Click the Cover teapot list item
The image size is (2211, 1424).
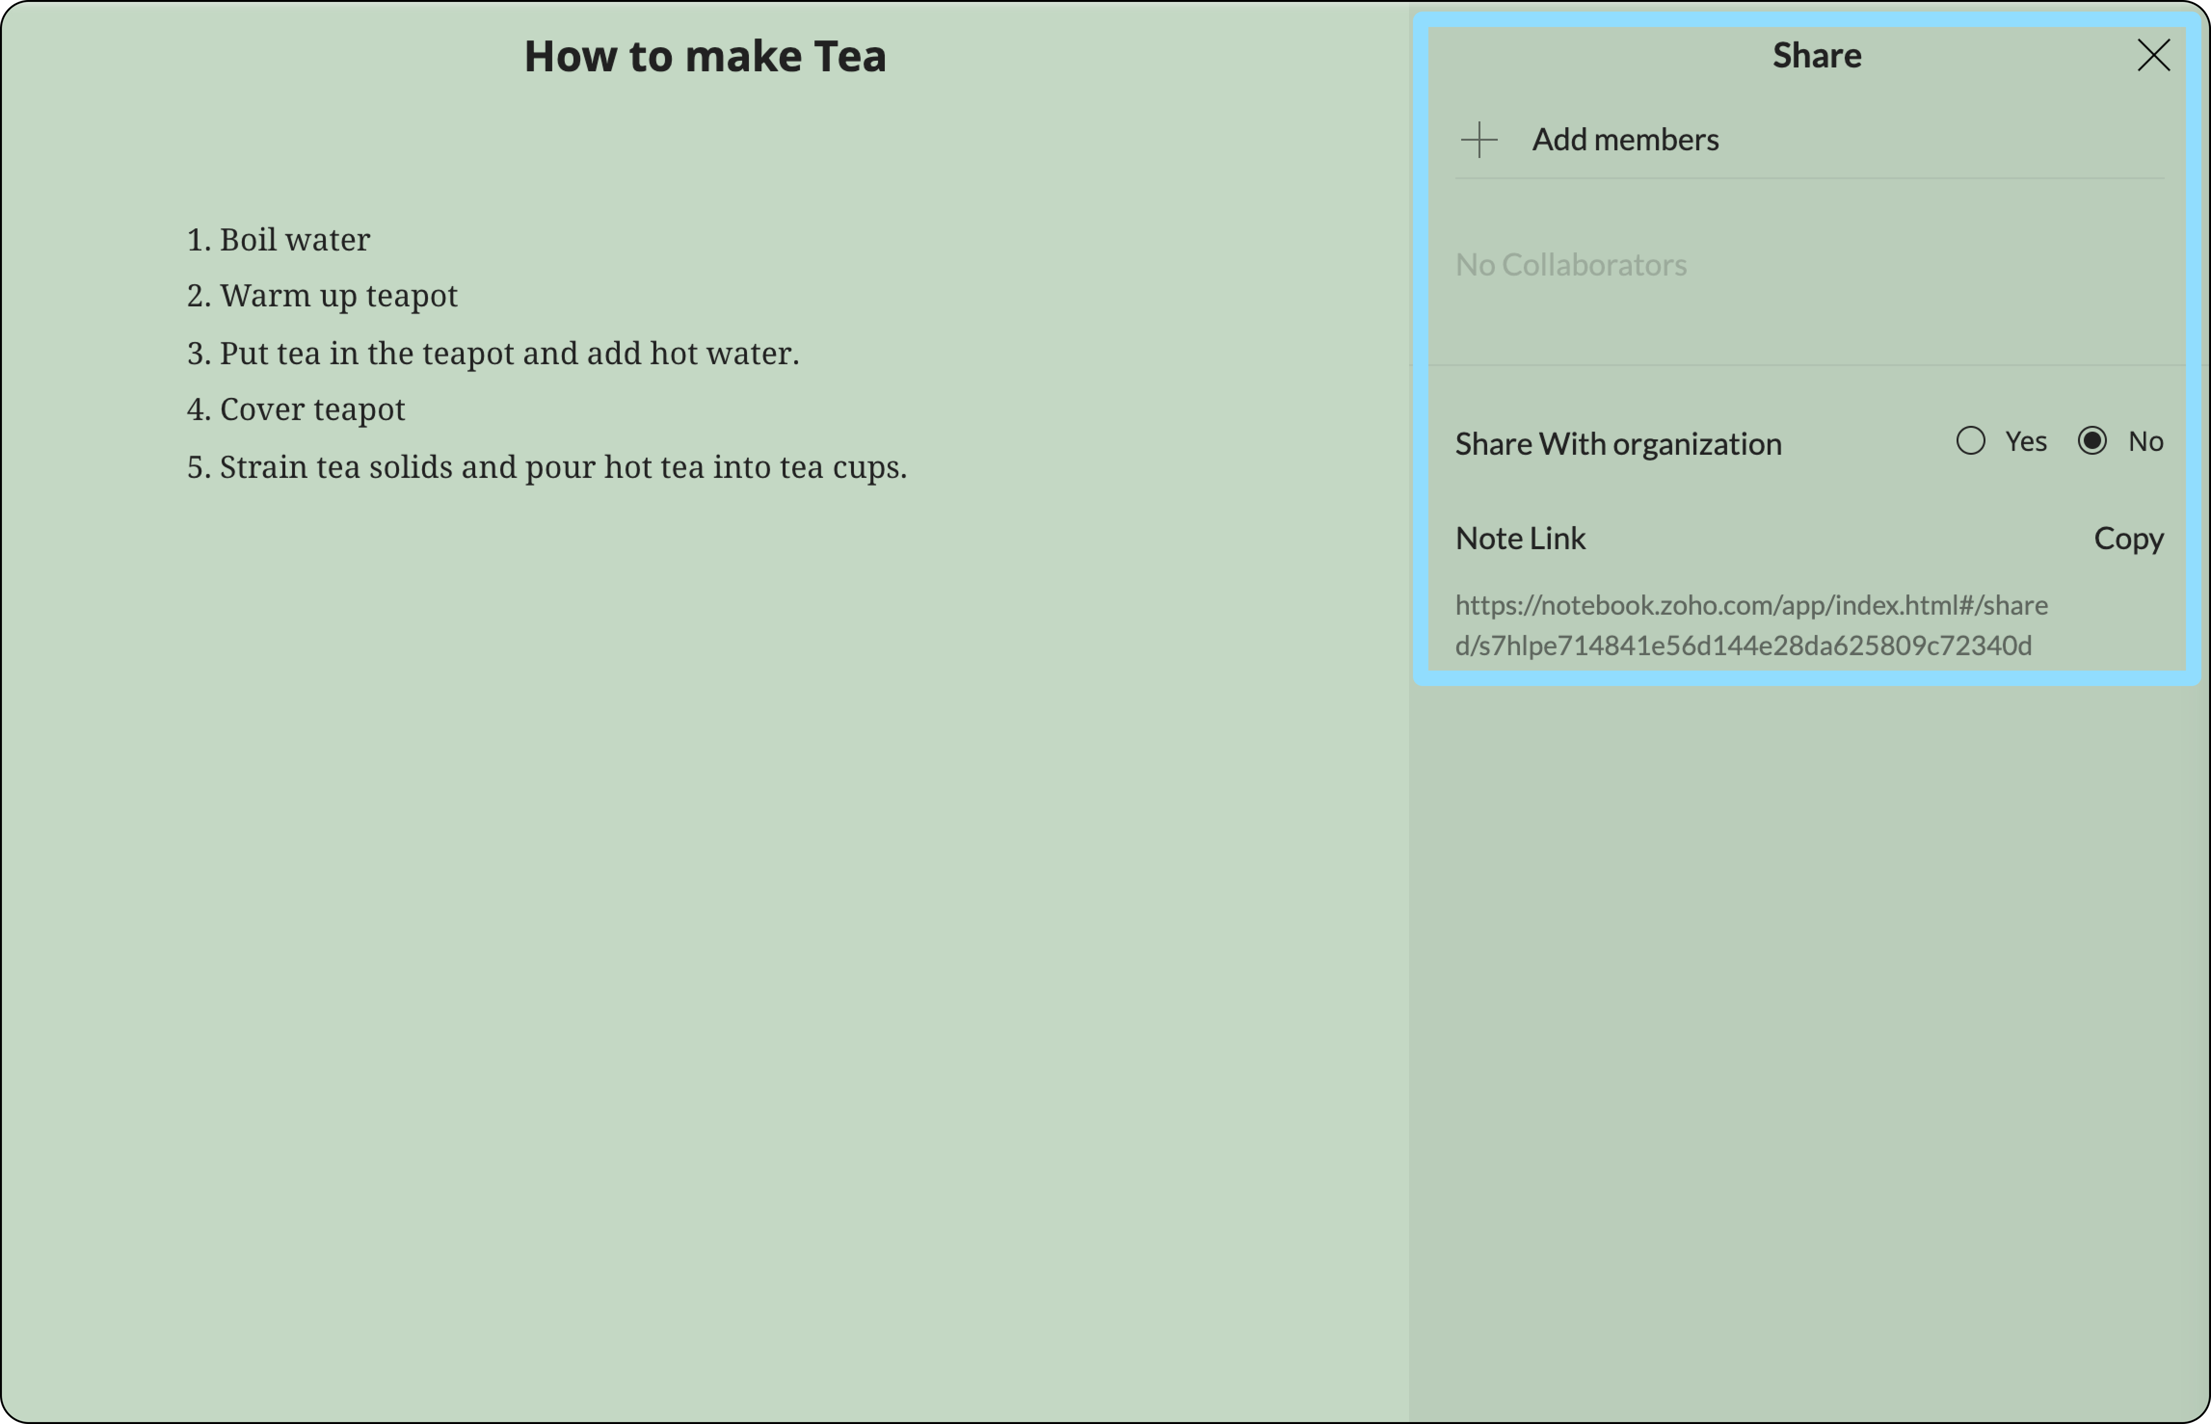pos(312,409)
